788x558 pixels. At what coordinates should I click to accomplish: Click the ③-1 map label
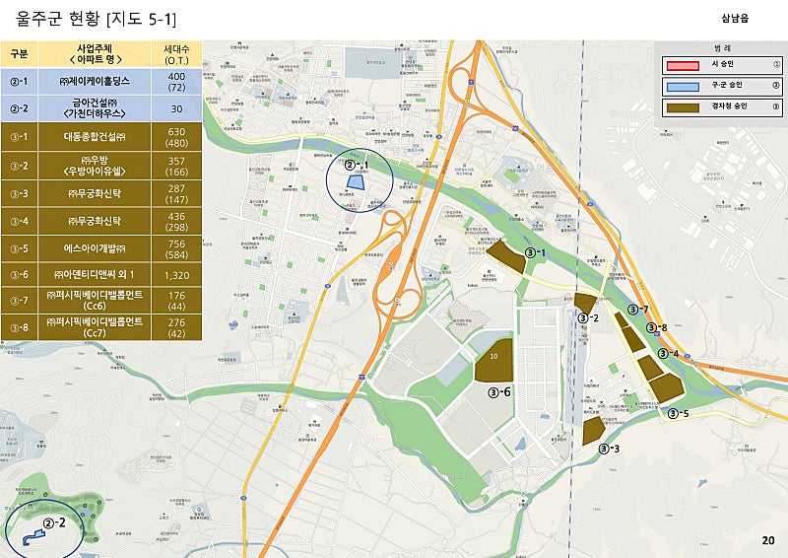click(x=535, y=252)
